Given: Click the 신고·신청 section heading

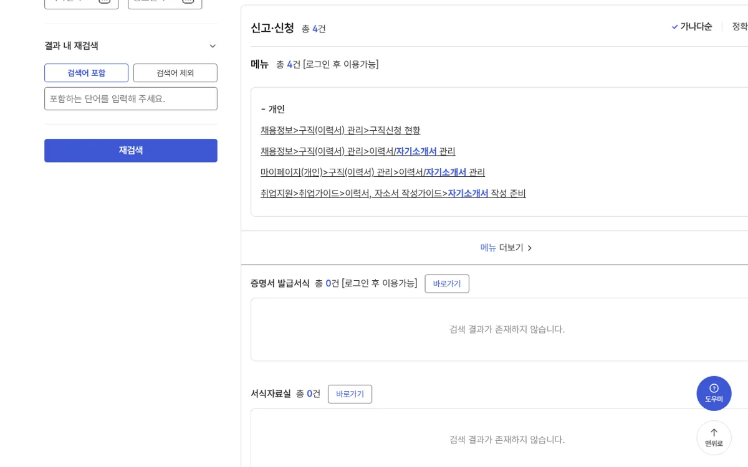Looking at the screenshot, I should [272, 28].
